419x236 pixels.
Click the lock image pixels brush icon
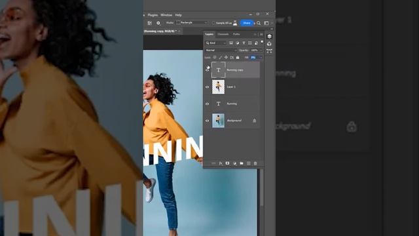(221, 57)
